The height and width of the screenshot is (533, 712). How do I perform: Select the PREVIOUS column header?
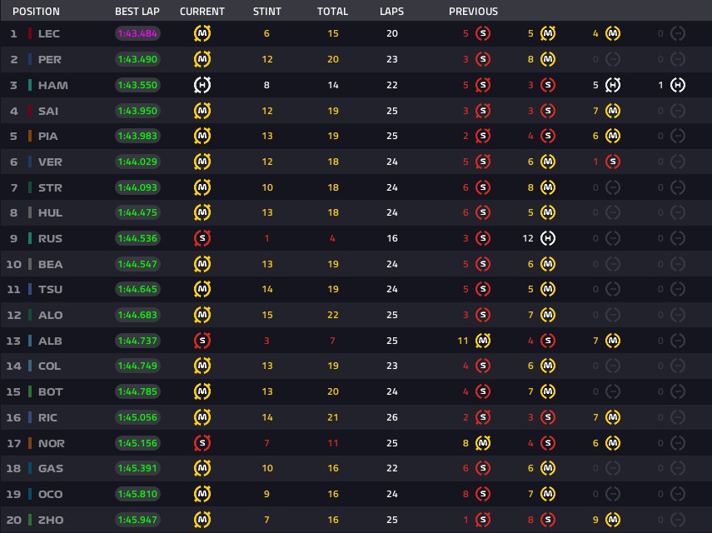(x=473, y=12)
